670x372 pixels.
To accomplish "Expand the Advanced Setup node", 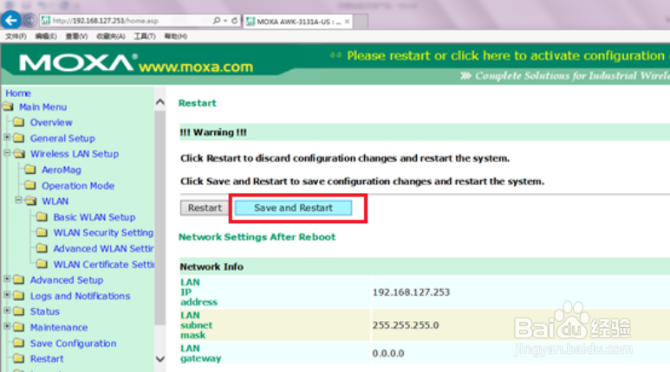I will point(7,279).
